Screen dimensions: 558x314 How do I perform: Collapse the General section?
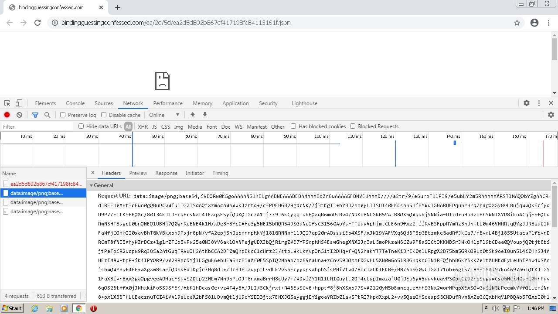pos(92,185)
